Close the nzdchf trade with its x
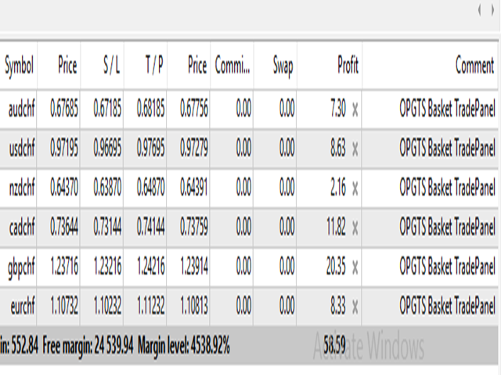The width and height of the screenshot is (501, 375). point(355,188)
